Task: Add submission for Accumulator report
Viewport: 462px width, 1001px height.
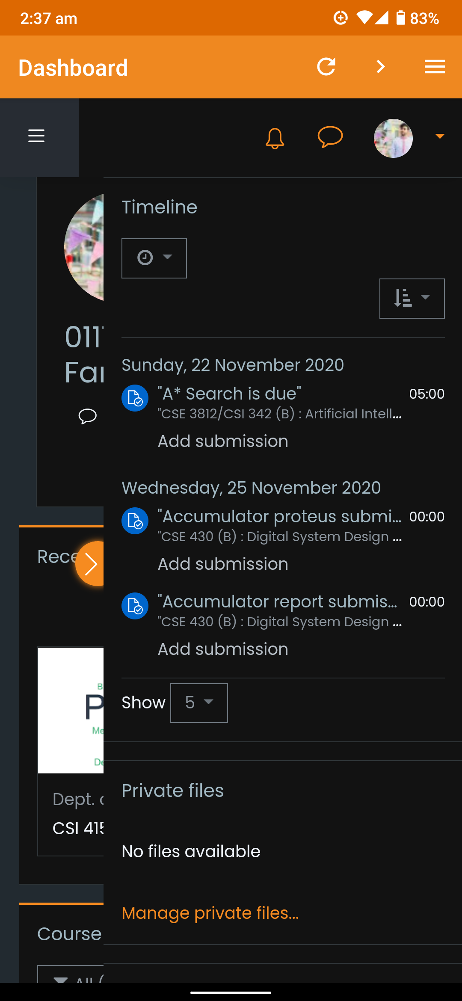Action: point(223,649)
